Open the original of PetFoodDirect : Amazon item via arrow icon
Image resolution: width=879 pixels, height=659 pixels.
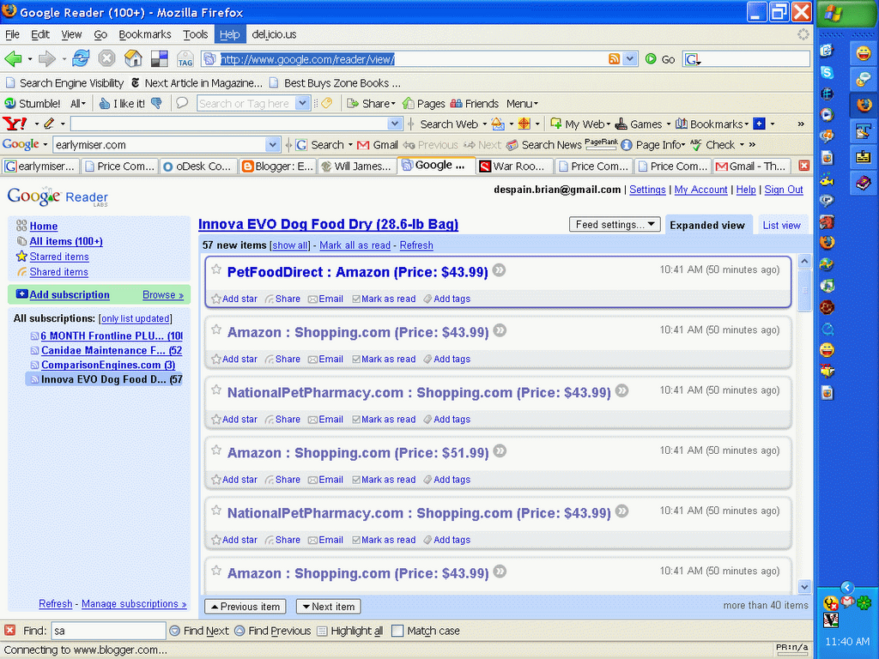click(x=499, y=270)
